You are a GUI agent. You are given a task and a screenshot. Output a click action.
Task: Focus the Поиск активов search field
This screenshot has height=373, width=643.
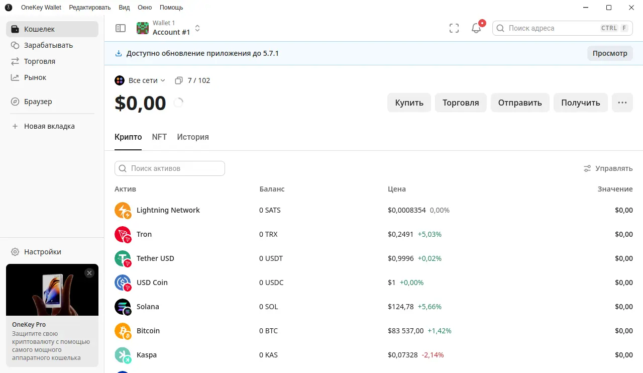170,168
